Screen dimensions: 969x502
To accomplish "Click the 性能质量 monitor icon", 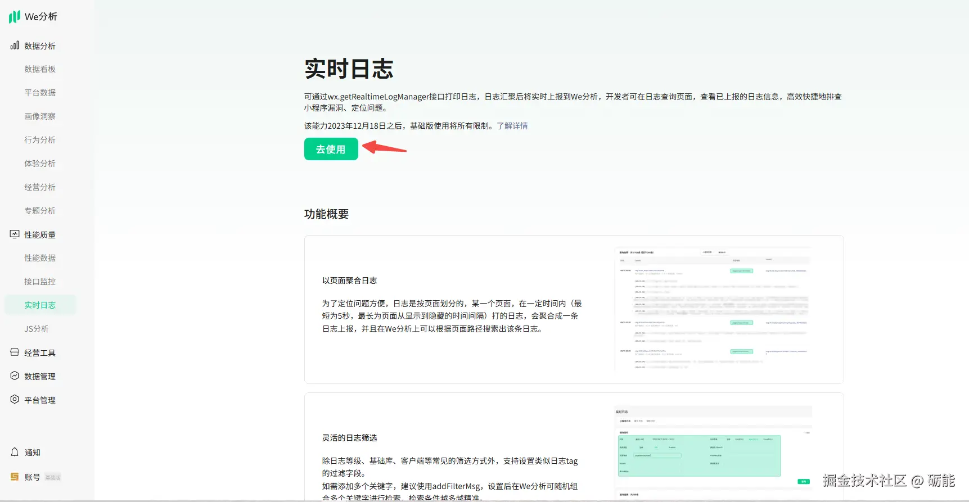I will [x=15, y=234].
